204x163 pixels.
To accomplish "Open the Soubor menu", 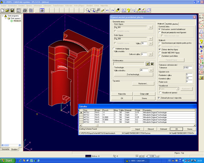I will [3, 6].
